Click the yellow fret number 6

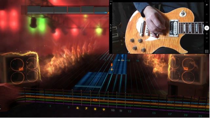click(x=77, y=108)
